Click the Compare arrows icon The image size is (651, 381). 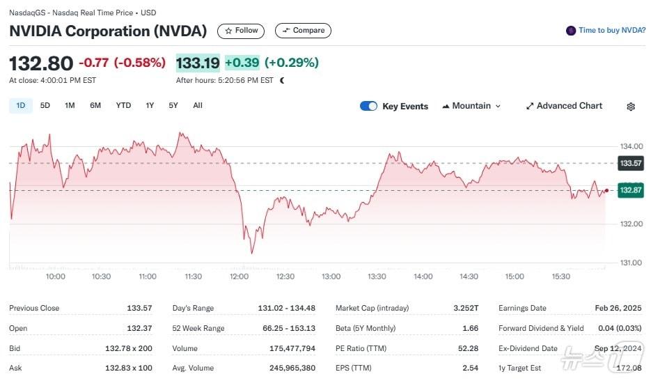click(x=285, y=31)
